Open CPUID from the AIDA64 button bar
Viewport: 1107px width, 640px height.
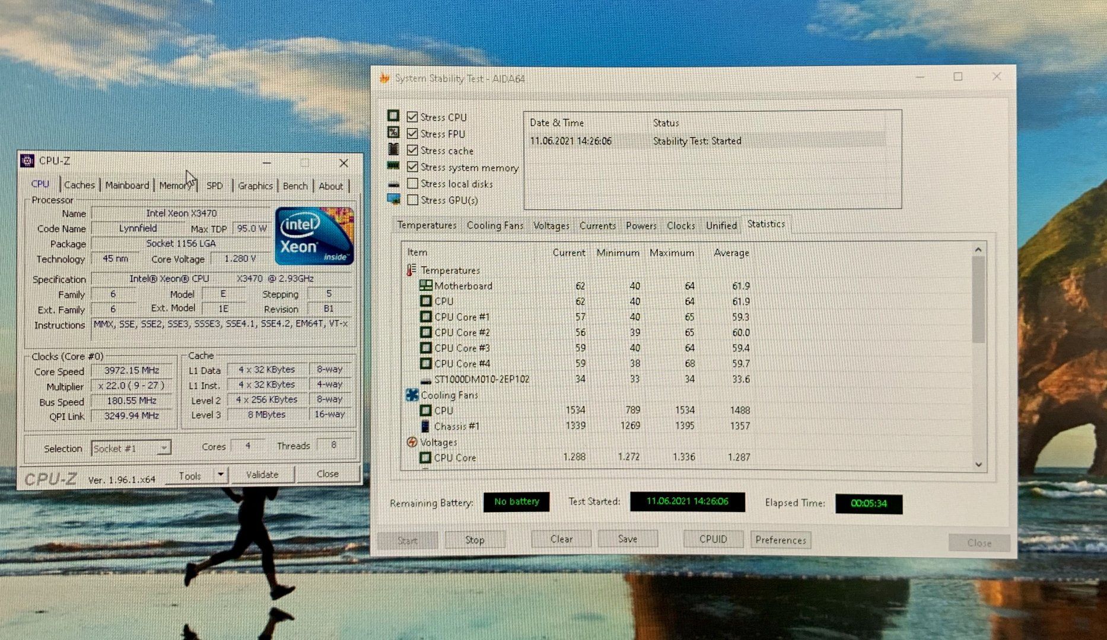[713, 539]
